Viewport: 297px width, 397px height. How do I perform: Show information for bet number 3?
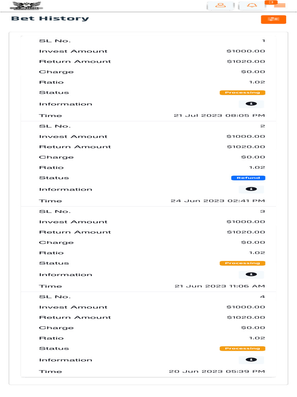point(251,274)
